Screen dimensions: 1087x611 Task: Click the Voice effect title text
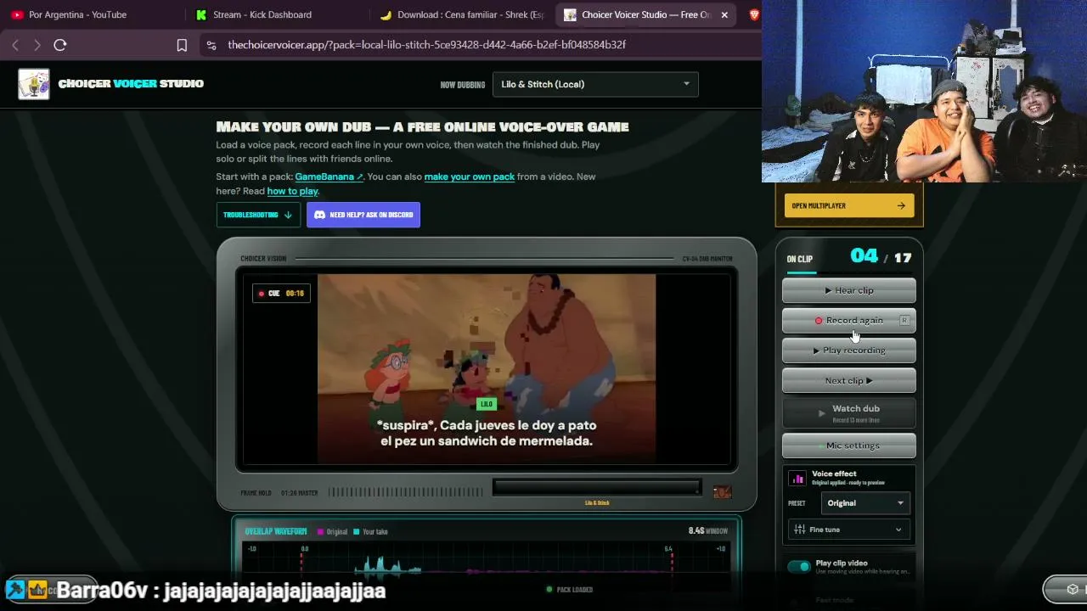coord(834,474)
